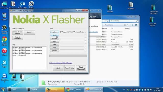
Task: Click the data file browse button
Action: point(55,44)
